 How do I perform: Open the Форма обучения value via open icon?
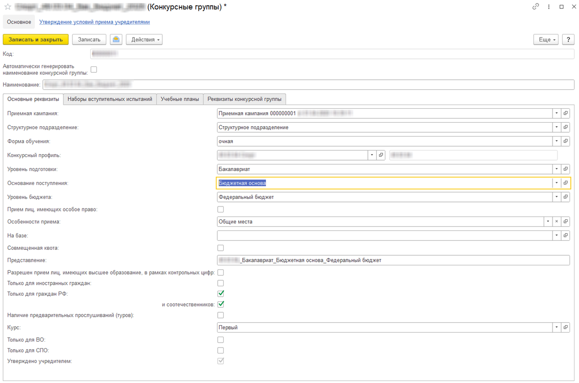566,141
